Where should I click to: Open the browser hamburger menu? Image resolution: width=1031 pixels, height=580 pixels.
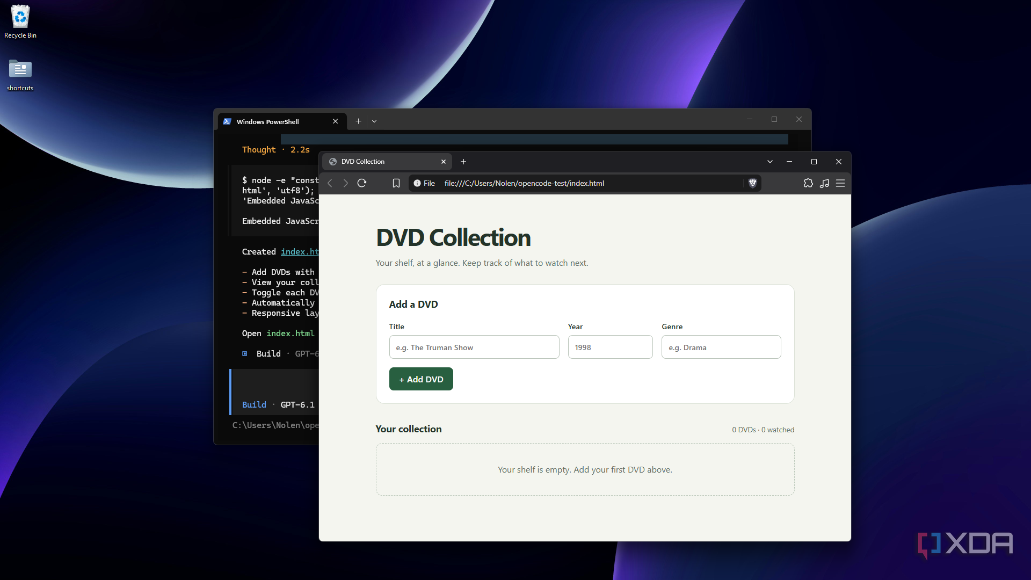(x=840, y=183)
